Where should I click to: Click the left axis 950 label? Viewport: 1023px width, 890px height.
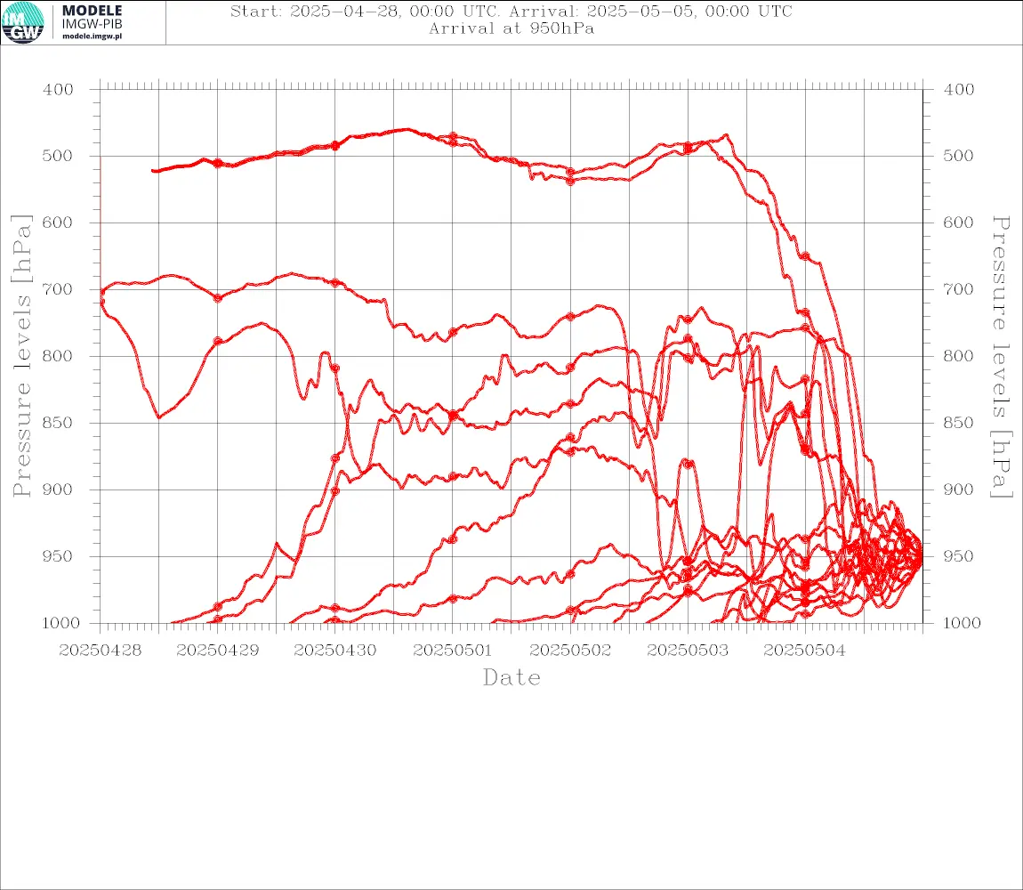pyautogui.click(x=58, y=556)
